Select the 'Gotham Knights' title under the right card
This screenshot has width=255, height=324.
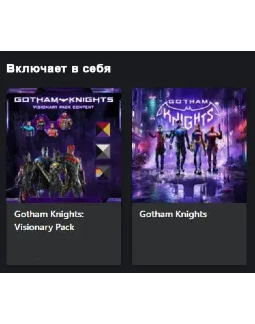click(x=173, y=214)
